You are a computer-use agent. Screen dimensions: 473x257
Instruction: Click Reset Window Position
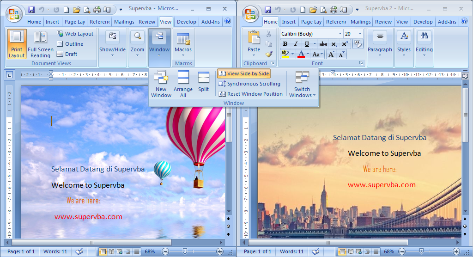point(250,94)
